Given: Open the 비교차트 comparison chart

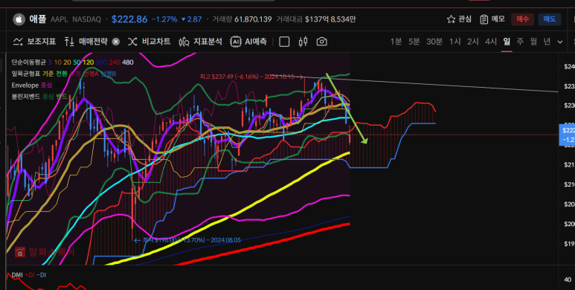Looking at the screenshot, I should [149, 42].
